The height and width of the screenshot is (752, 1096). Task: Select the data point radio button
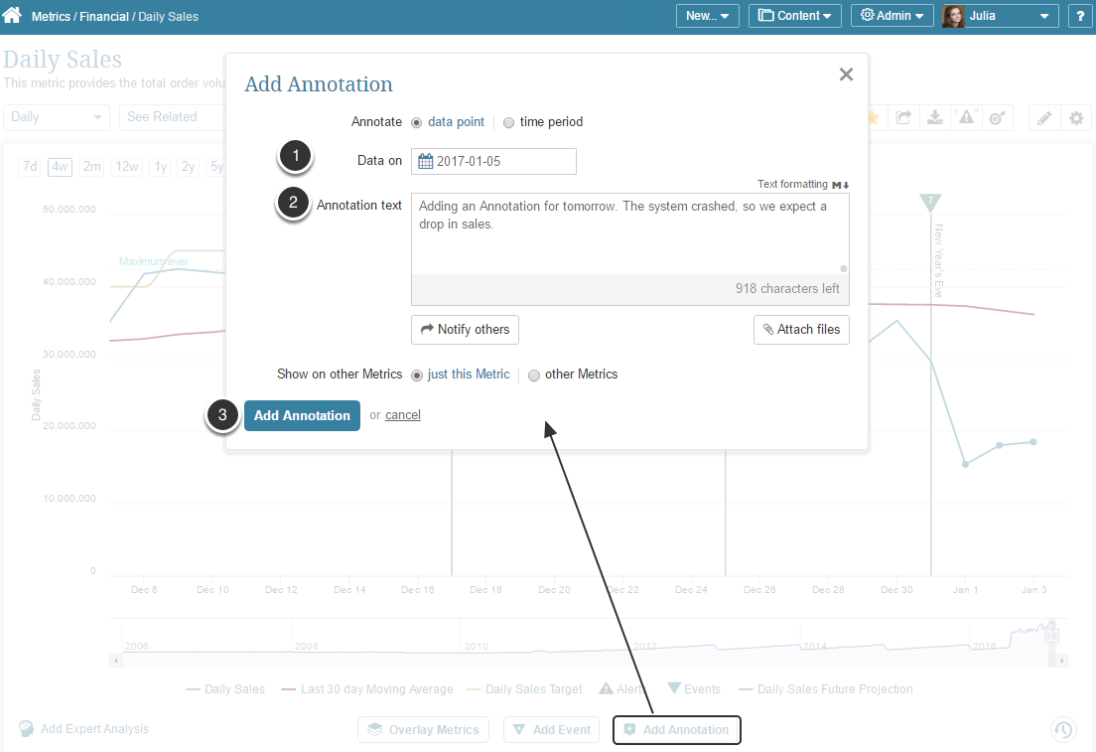tap(415, 122)
